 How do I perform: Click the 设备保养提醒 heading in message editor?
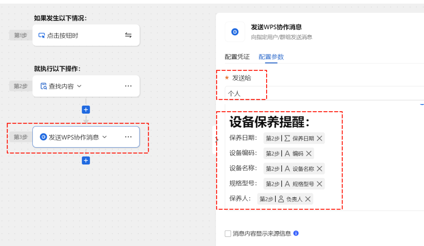tap(269, 122)
